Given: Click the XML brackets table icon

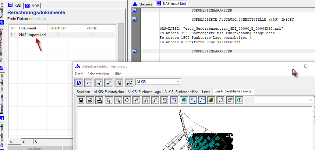Looking at the screenshot, I should (x=129, y=83).
